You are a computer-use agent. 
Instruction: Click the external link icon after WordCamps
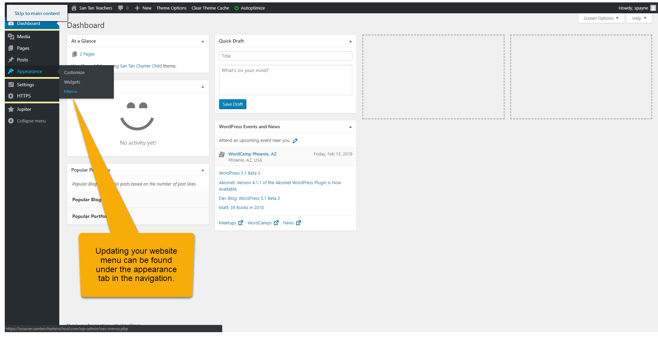tap(276, 223)
